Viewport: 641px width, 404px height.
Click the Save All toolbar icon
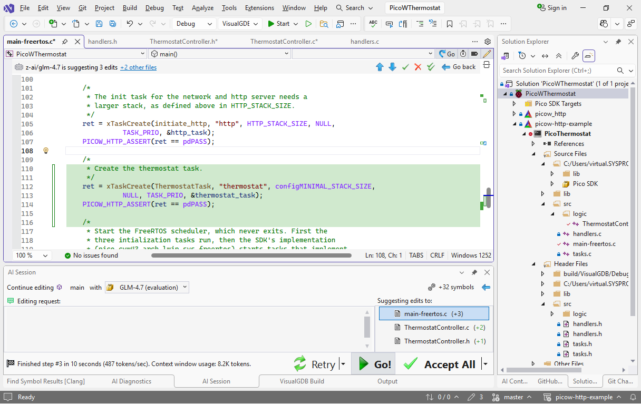[113, 24]
